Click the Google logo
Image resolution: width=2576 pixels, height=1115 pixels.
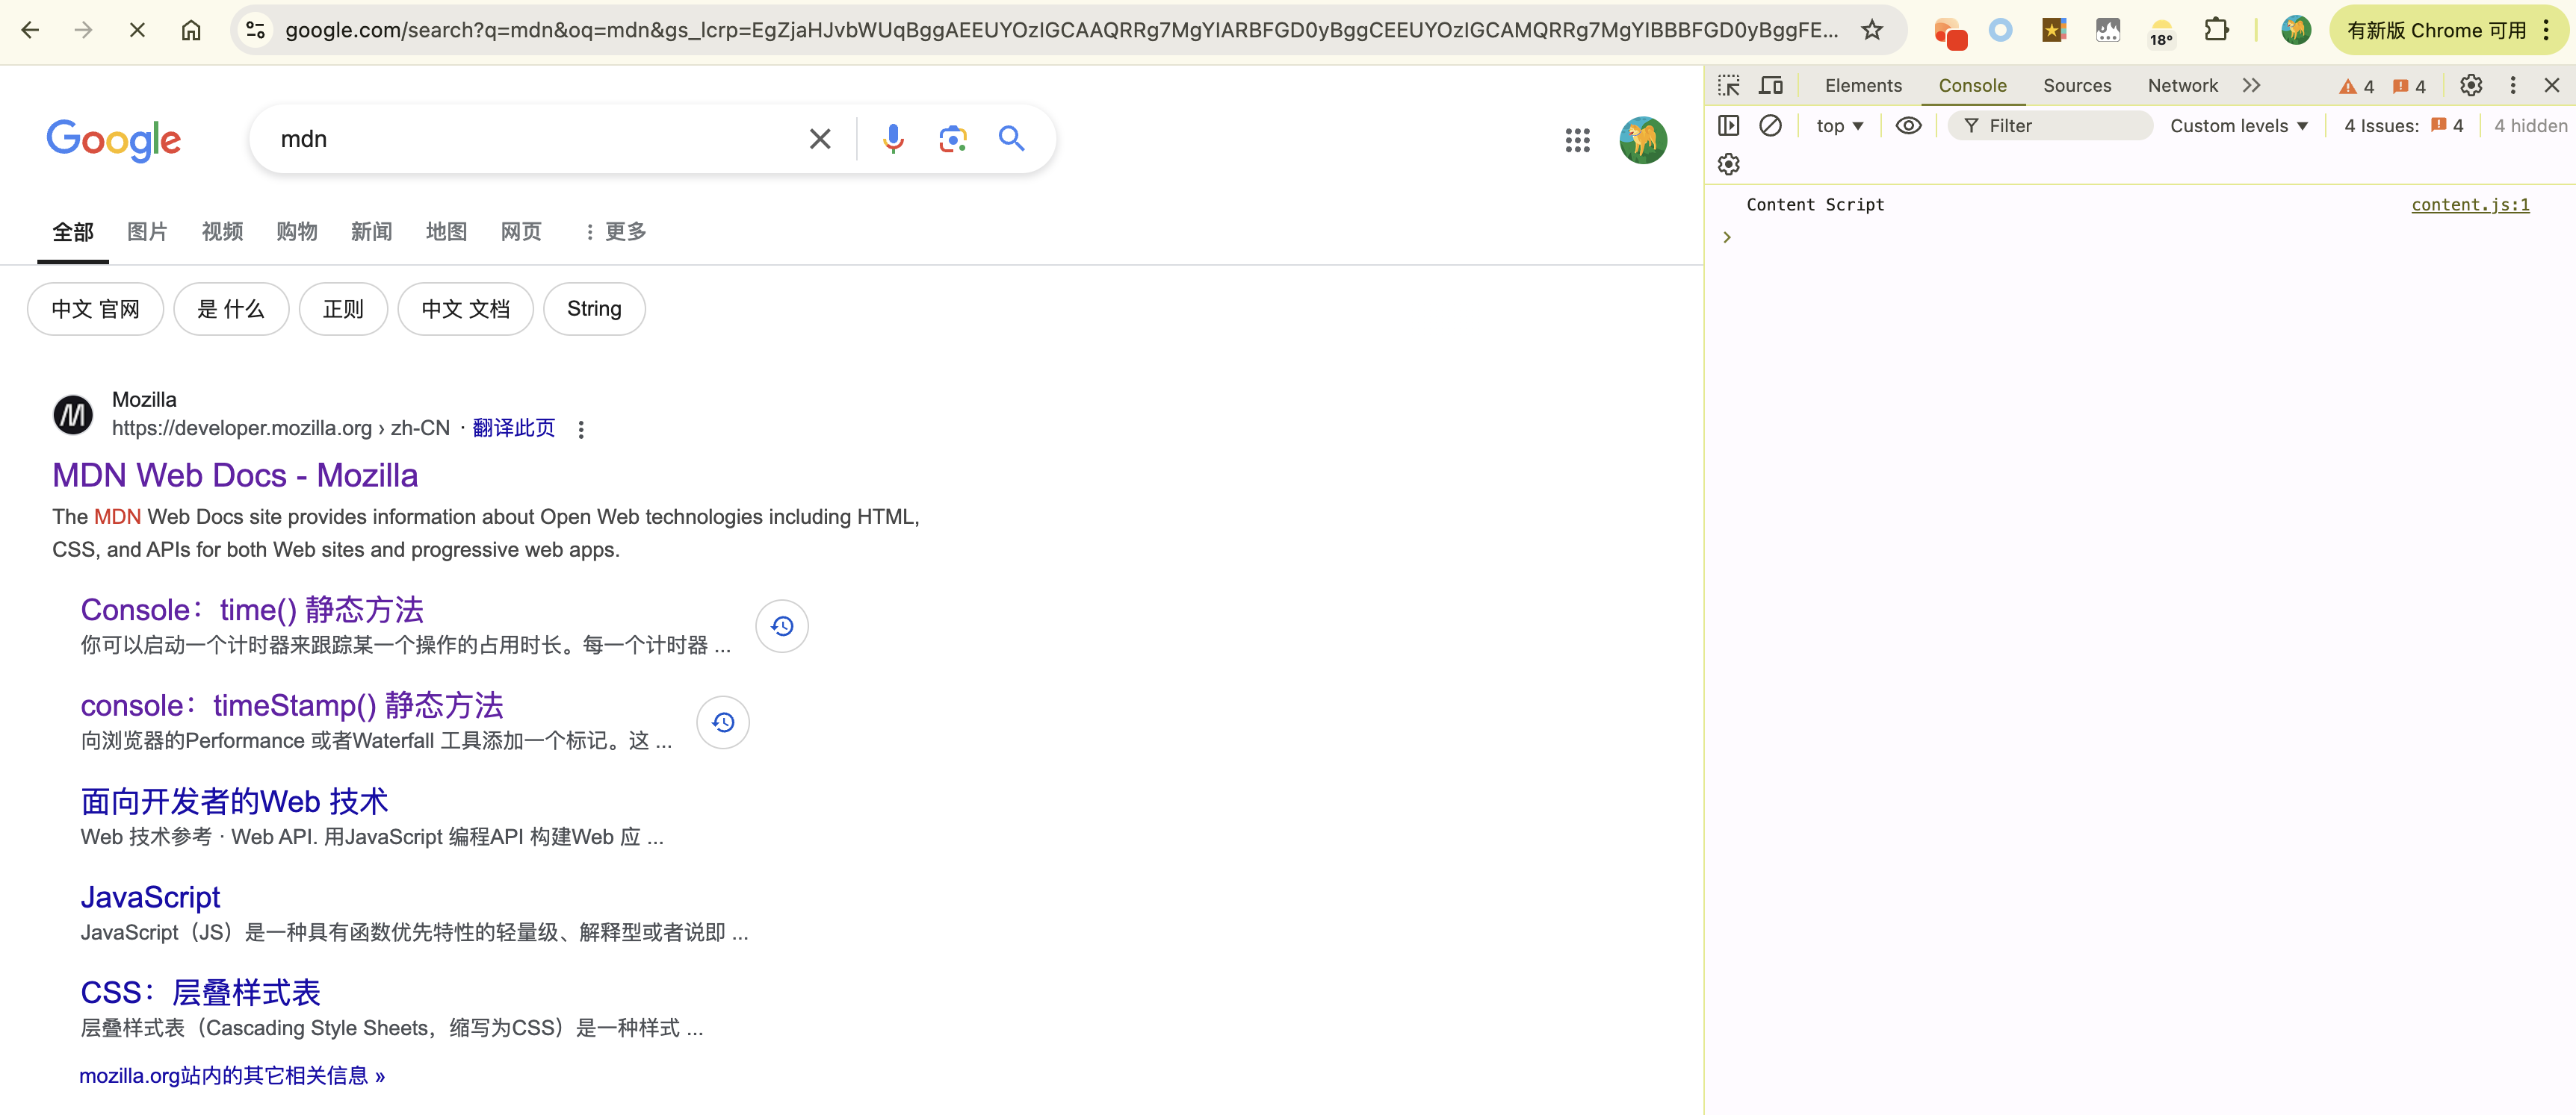(114, 140)
